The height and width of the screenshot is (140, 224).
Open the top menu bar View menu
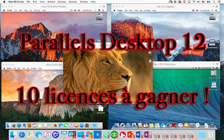pyautogui.click(x=42, y=2)
